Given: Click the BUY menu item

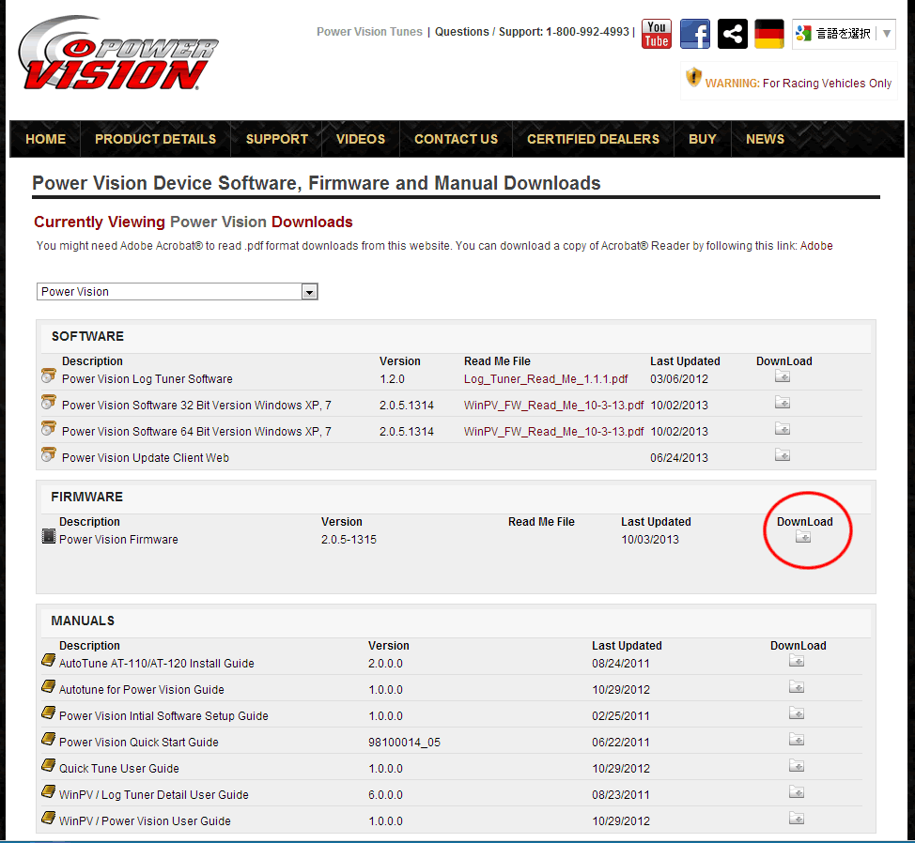Looking at the screenshot, I should pos(702,139).
